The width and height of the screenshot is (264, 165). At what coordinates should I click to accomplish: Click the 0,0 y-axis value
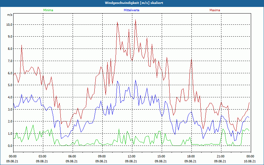pos(10,146)
